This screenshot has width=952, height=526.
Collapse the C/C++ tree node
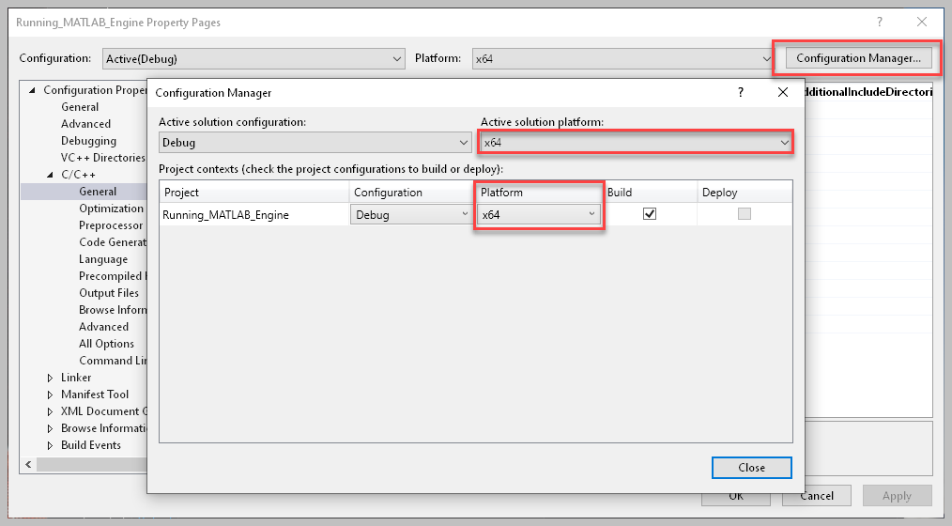pos(51,175)
